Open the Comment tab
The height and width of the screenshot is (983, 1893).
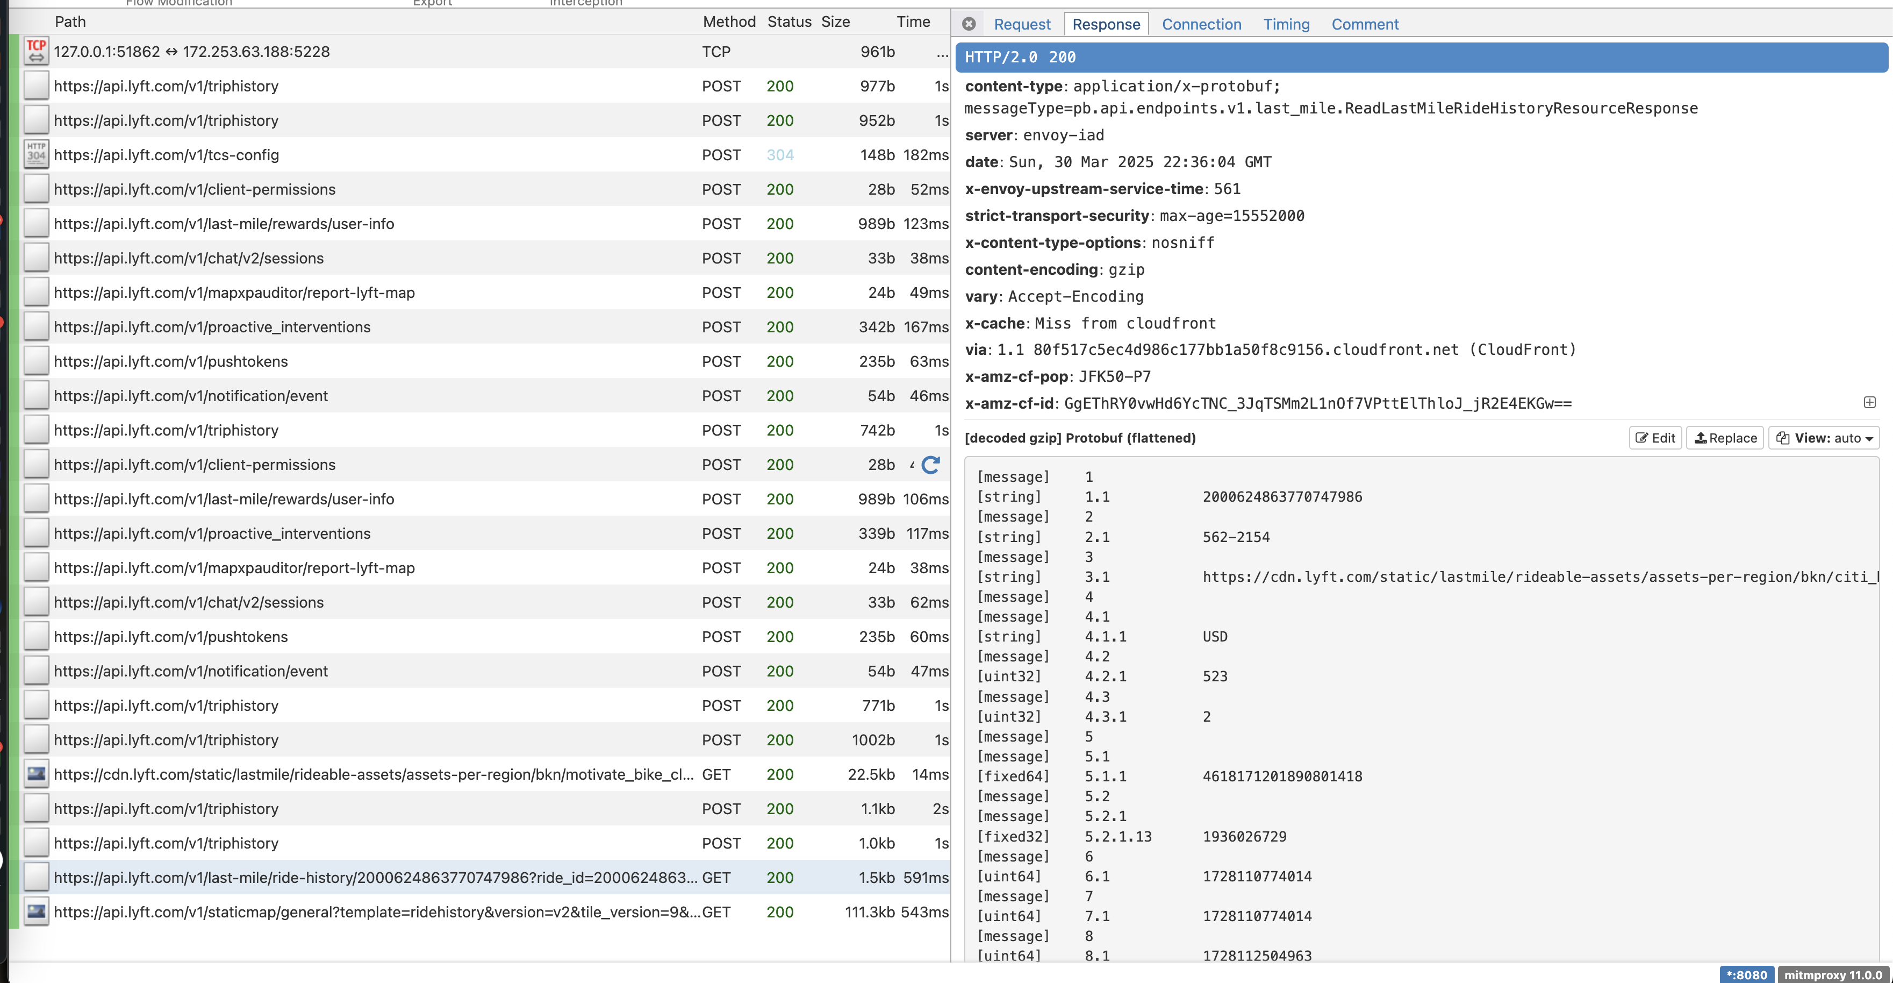click(1365, 24)
